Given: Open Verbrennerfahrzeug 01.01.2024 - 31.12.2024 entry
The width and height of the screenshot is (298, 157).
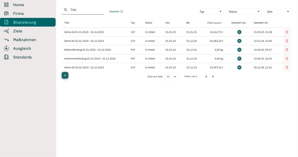Looking at the screenshot, I should pos(90,59).
